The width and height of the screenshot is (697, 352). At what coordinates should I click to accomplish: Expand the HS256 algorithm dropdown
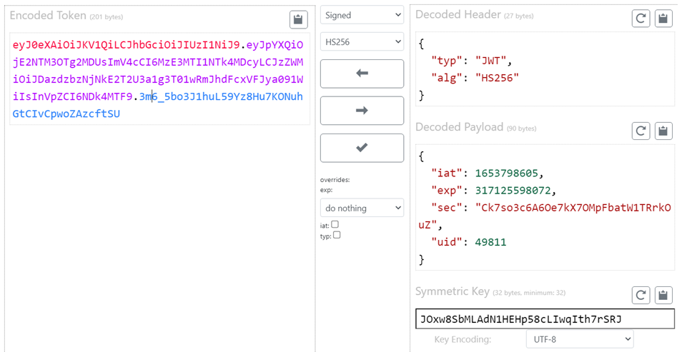[362, 43]
